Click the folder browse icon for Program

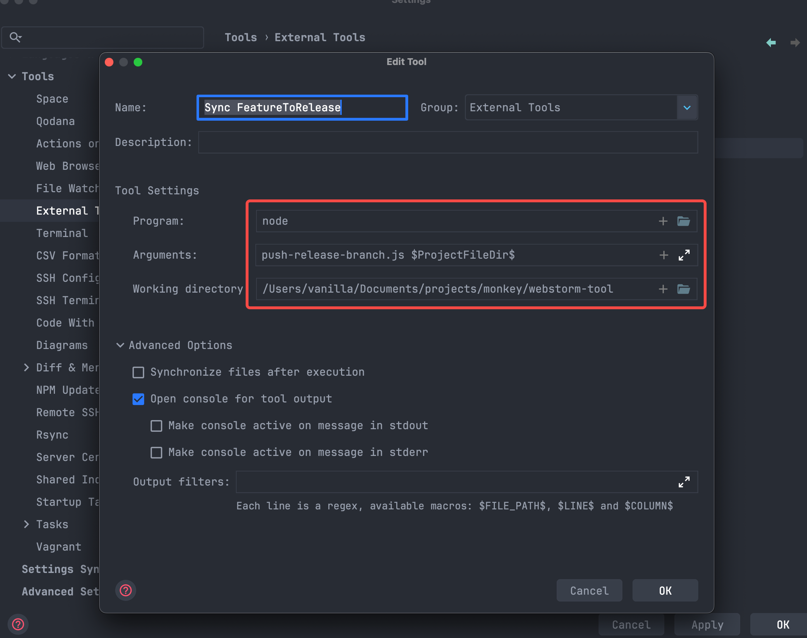683,221
